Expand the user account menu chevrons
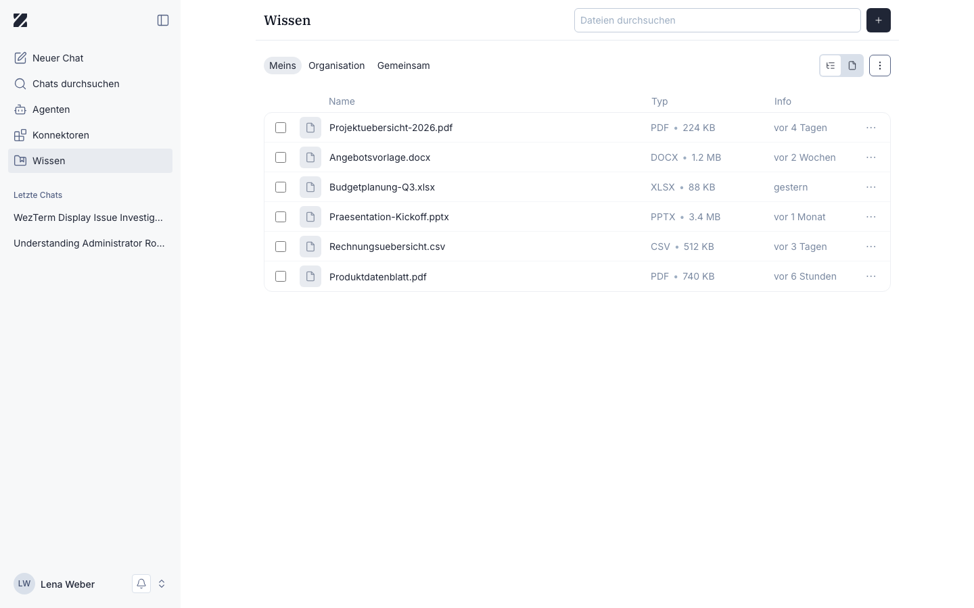Viewport: 974px width, 608px height. pos(162,584)
